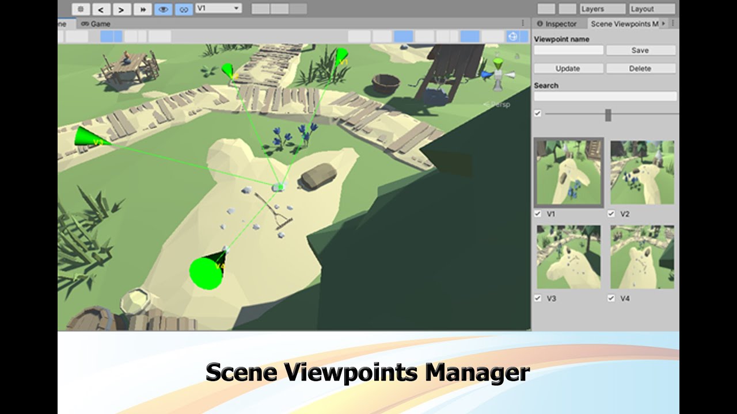The width and height of the screenshot is (737, 414).
Task: Click the fast-forward viewpoints button
Action: point(142,9)
